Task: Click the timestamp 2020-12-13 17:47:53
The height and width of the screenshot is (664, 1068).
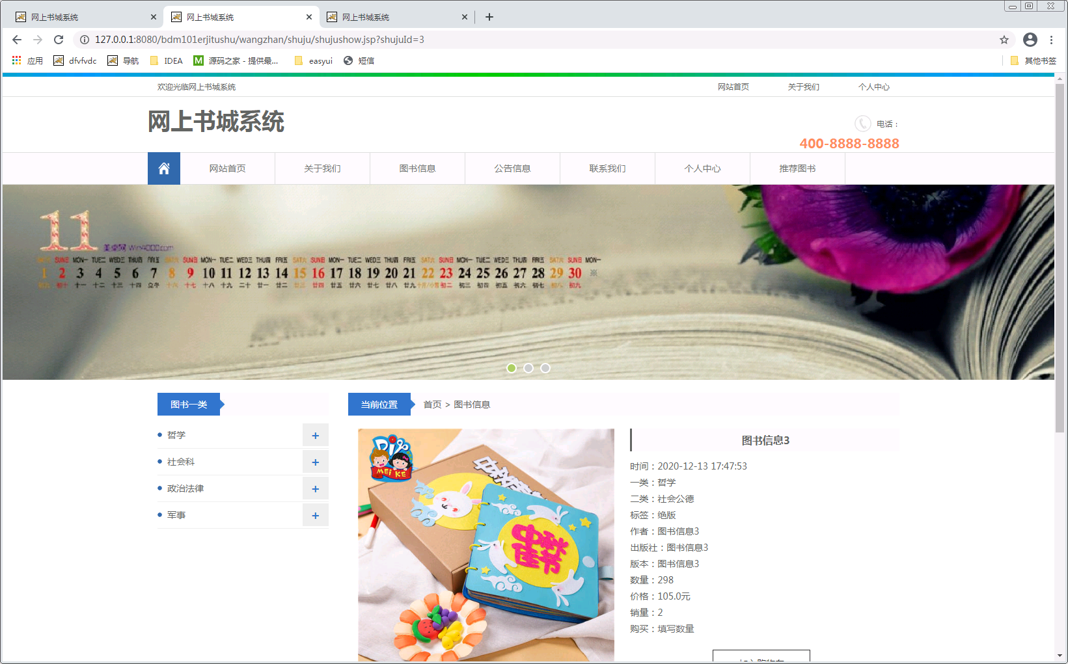Action: click(702, 466)
